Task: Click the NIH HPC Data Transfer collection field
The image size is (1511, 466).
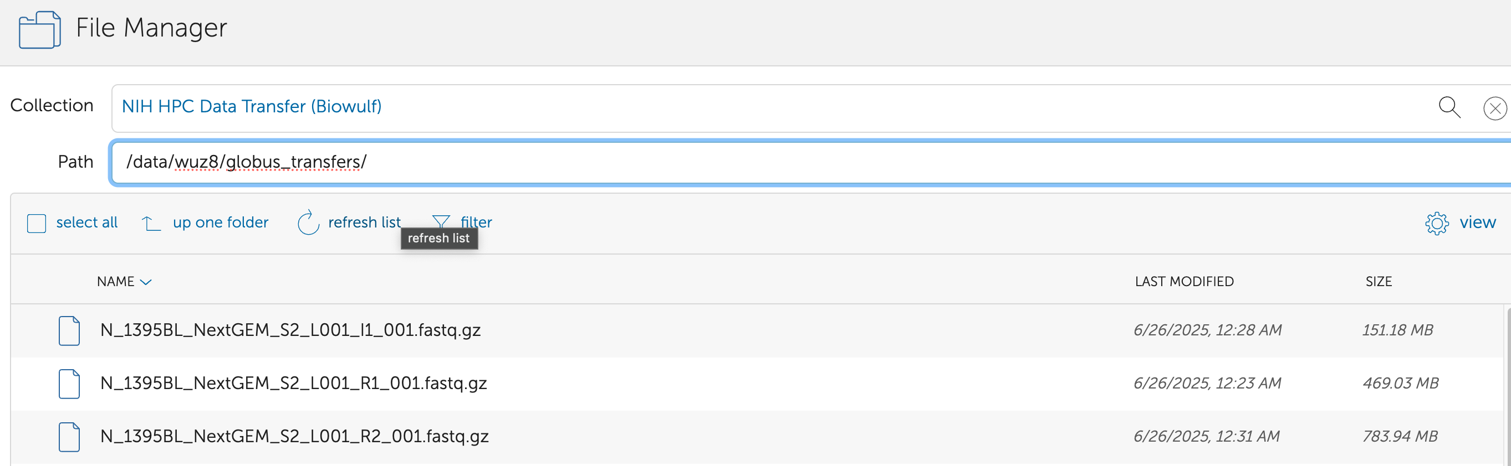Action: (x=763, y=107)
